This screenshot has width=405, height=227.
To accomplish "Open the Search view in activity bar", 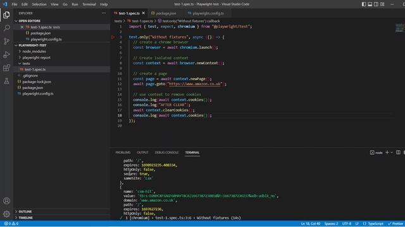I will [6, 28].
